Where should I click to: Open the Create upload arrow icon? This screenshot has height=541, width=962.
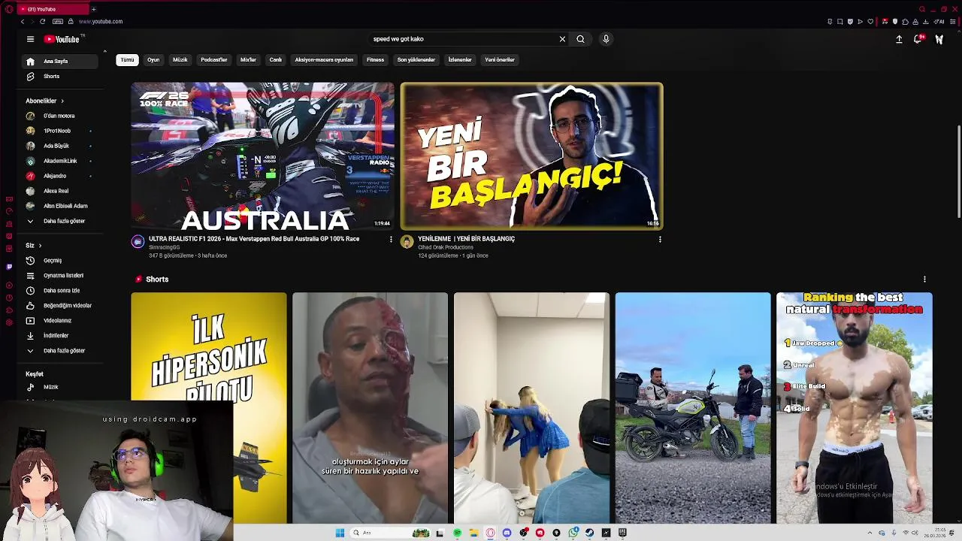(x=899, y=39)
